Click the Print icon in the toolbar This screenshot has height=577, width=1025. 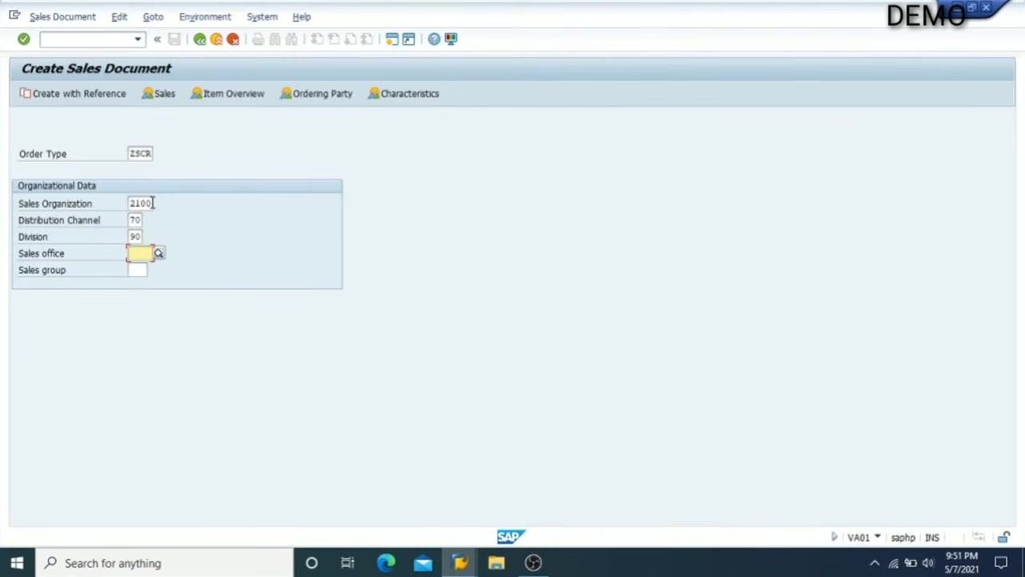tap(258, 39)
